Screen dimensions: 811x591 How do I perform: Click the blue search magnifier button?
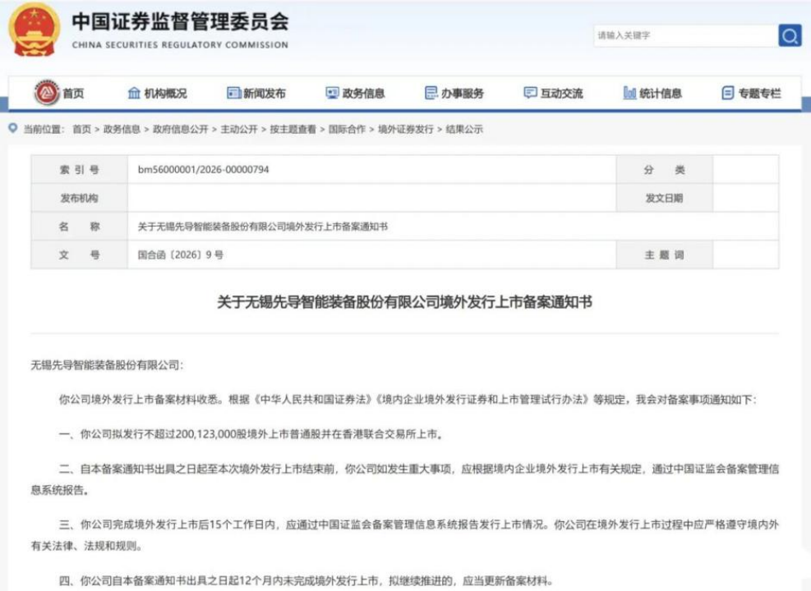point(790,35)
